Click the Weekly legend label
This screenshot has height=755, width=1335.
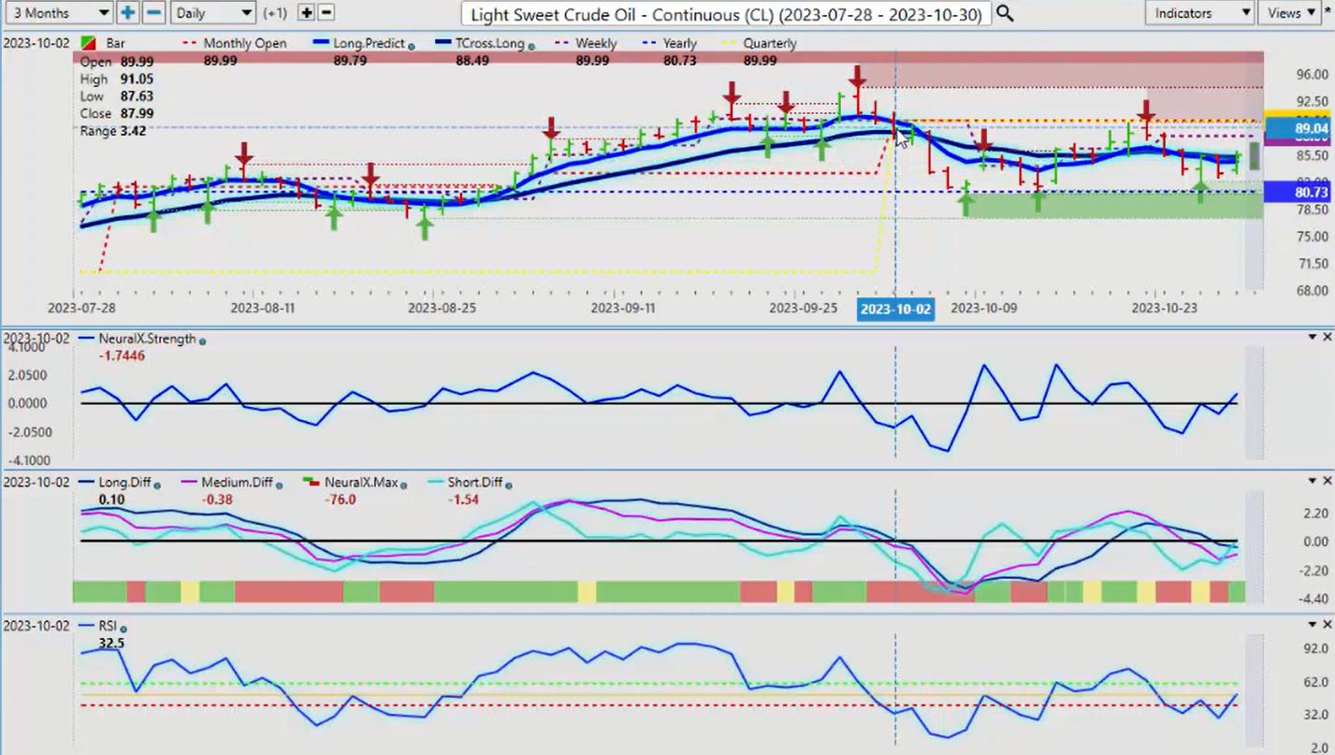pos(596,44)
